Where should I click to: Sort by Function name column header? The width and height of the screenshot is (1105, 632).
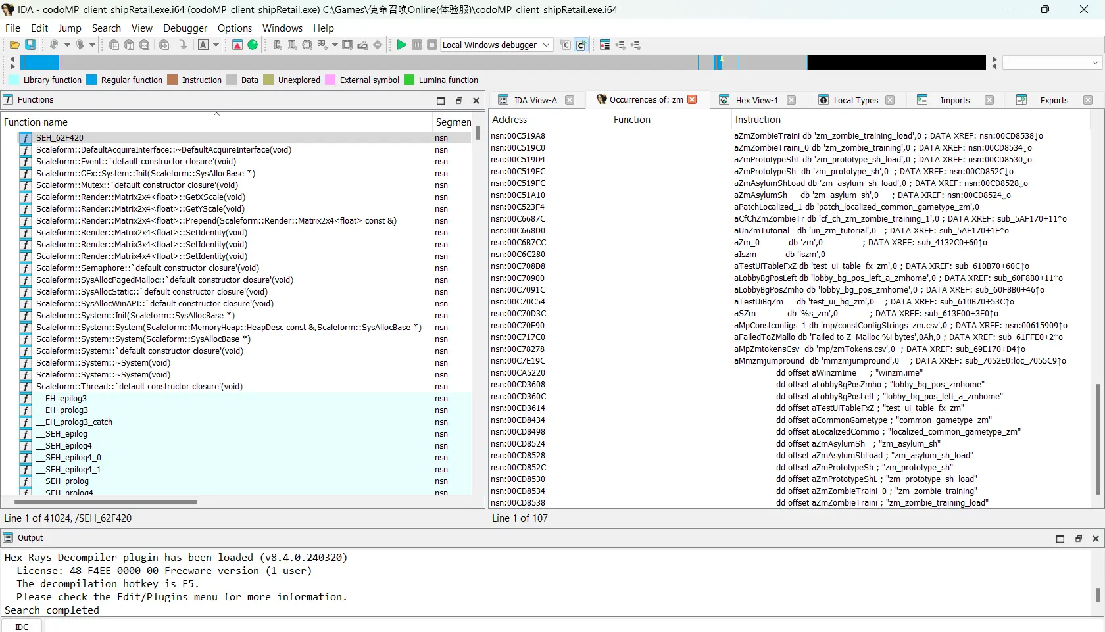(217, 122)
